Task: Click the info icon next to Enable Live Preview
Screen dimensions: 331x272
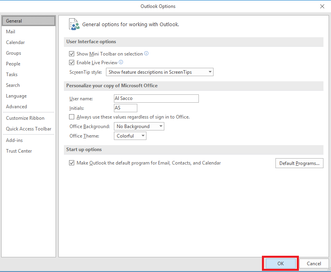Action: pyautogui.click(x=120, y=62)
